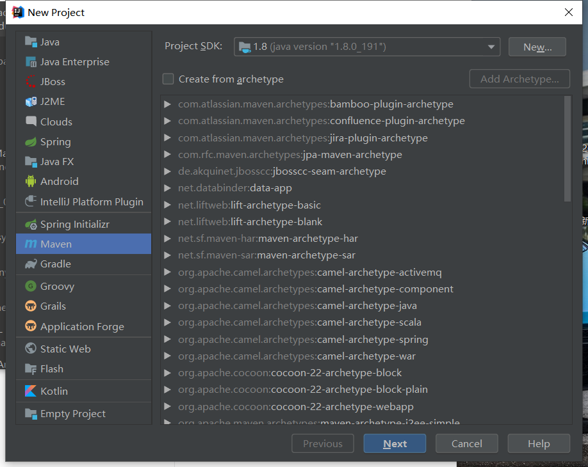Select the maven-archetype-sar row text
This screenshot has width=588, height=467.
266,255
